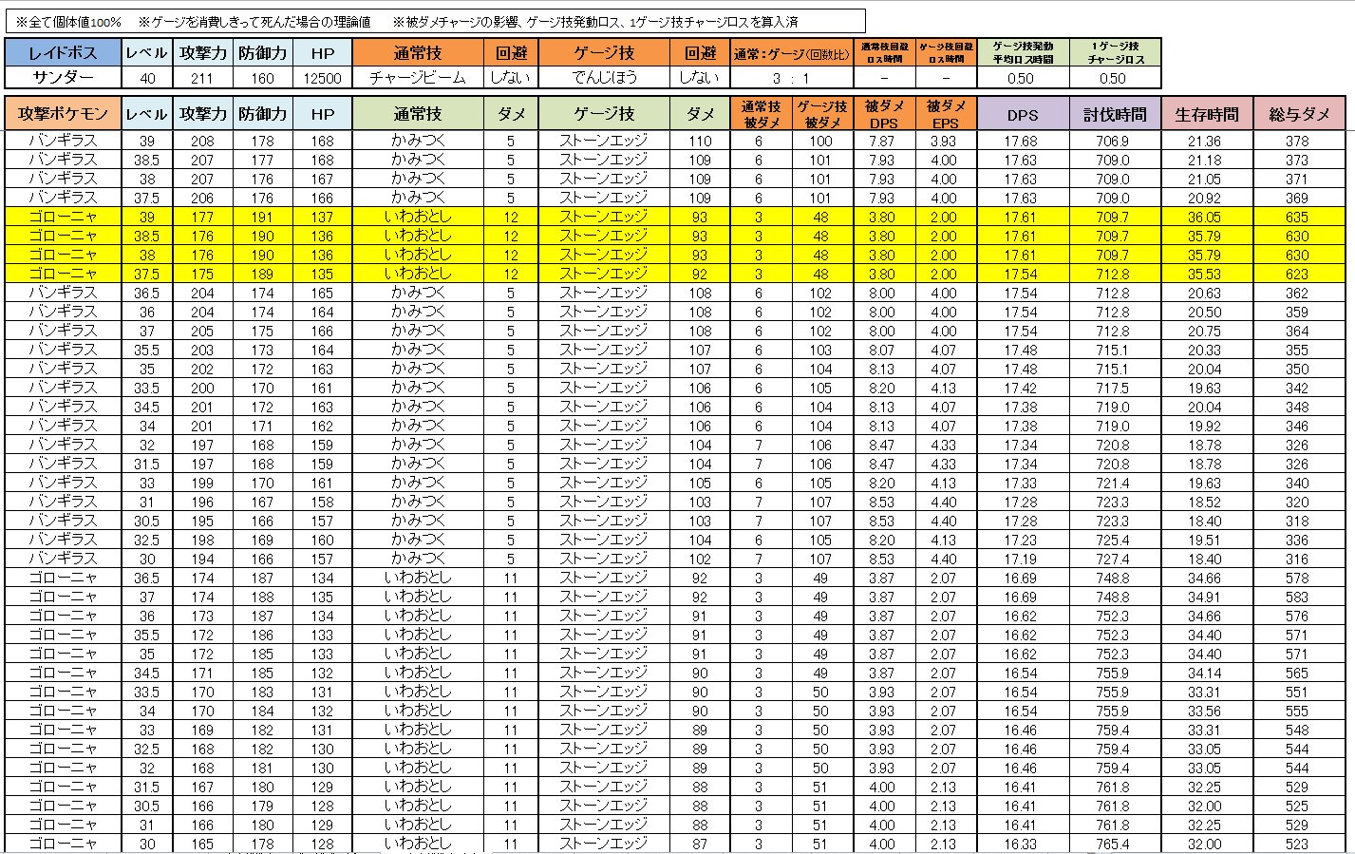Select total damage cell 316
This screenshot has width=1355, height=854.
point(1297,559)
